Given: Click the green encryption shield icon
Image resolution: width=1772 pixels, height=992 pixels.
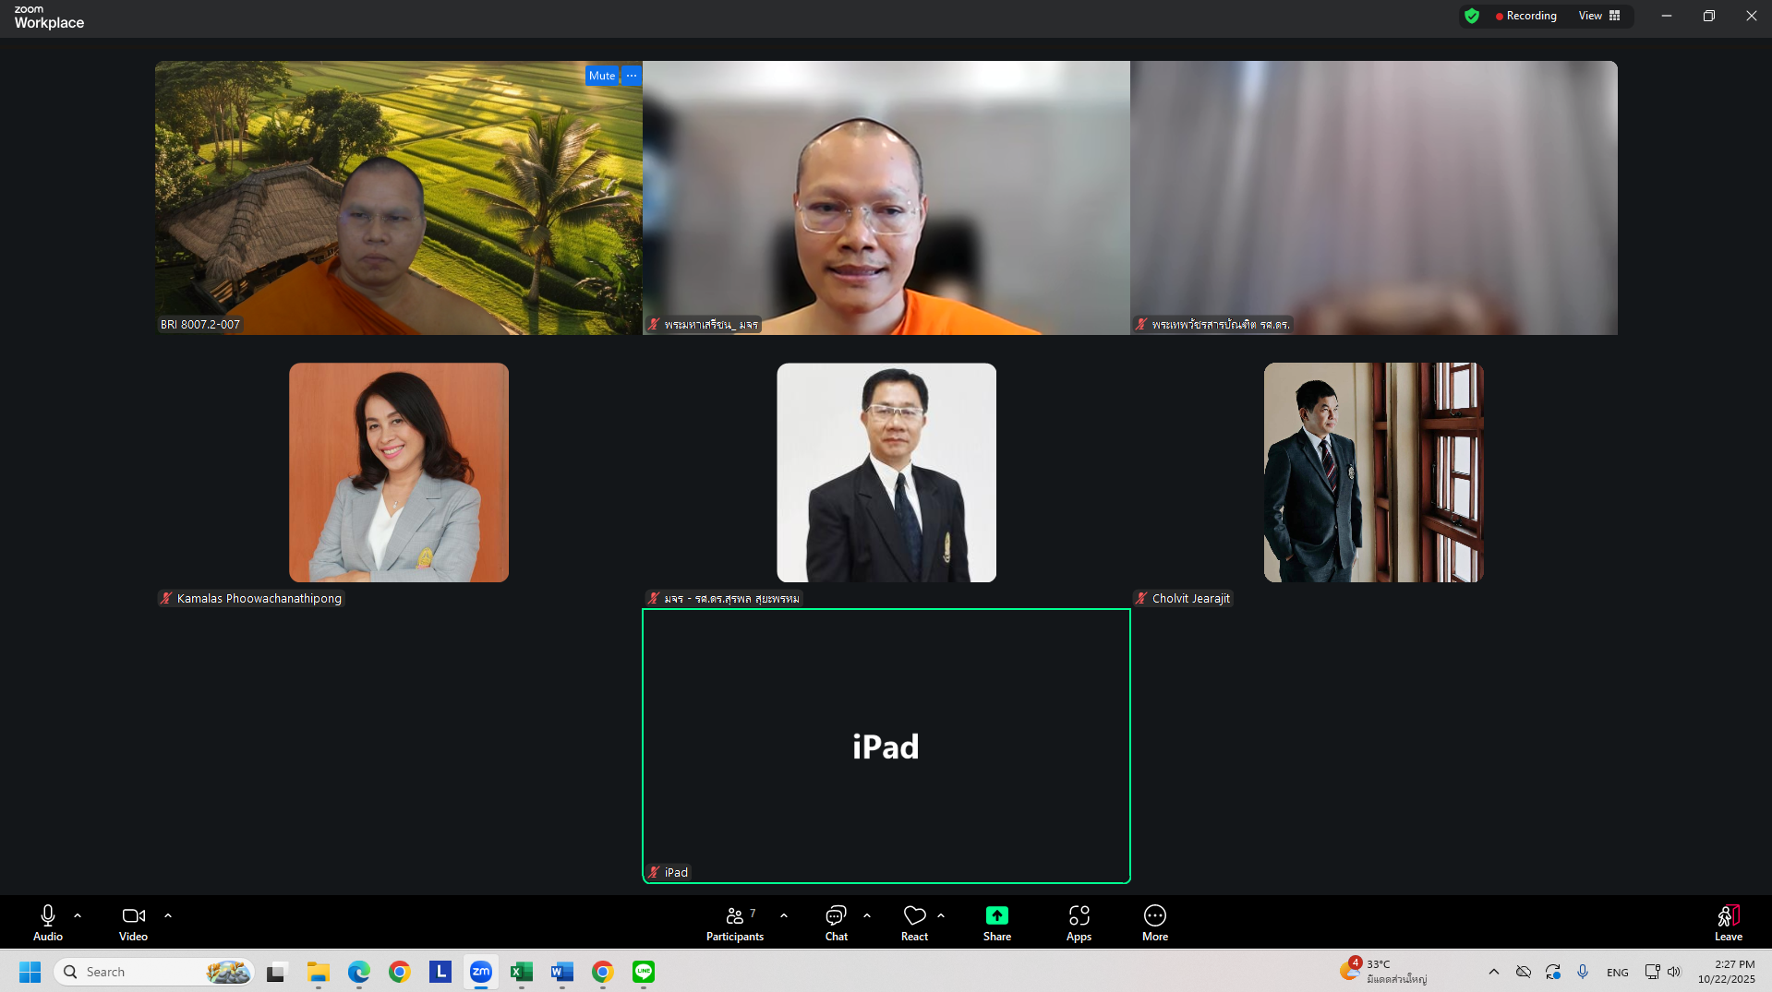Looking at the screenshot, I should click(1472, 16).
